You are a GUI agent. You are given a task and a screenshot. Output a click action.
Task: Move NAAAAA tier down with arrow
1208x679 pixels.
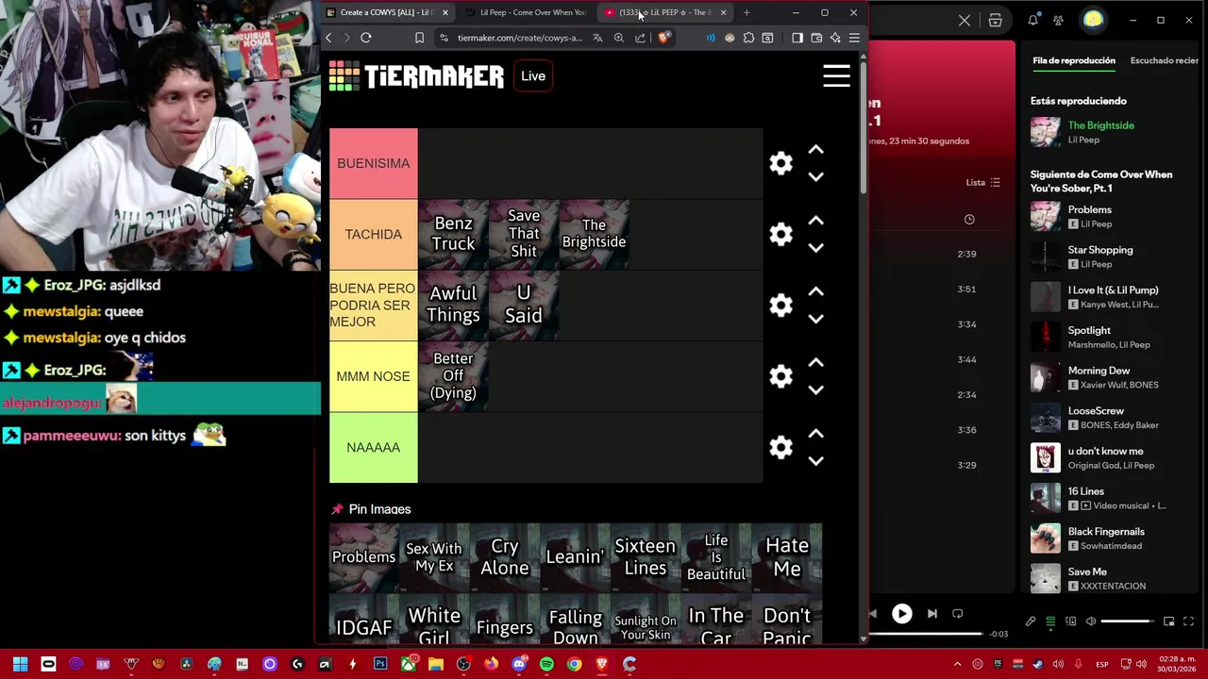(x=816, y=460)
